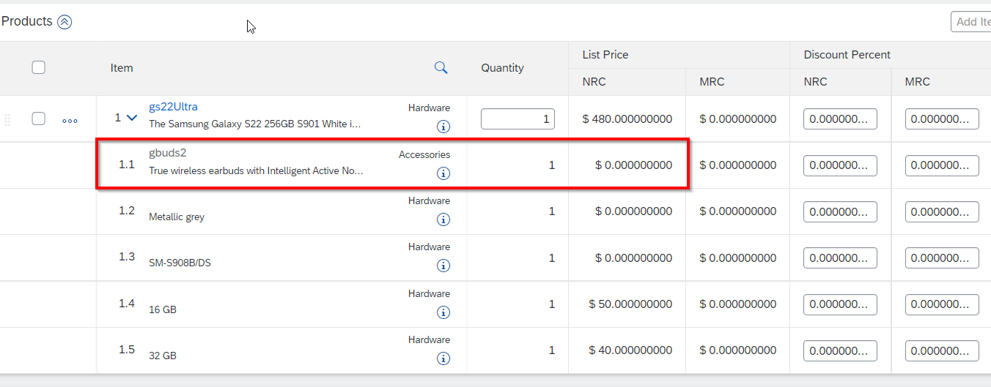Open the gs22Ultra row more-actions menu
991x387 pixels.
[x=70, y=121]
